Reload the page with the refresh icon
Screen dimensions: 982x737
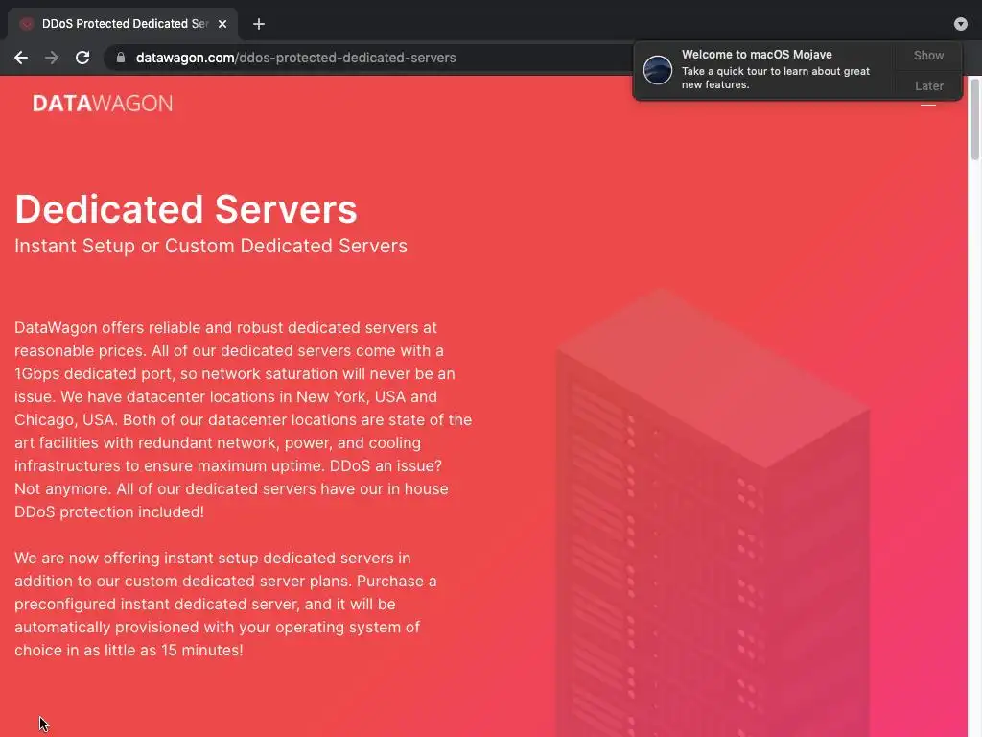[82, 58]
